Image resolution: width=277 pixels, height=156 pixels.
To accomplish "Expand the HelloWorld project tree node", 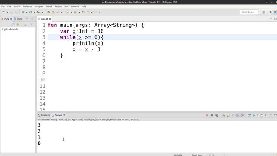I will [3, 29].
